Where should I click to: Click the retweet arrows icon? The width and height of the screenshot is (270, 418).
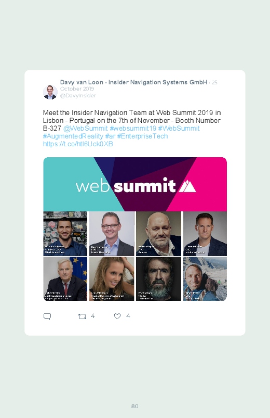[82, 316]
